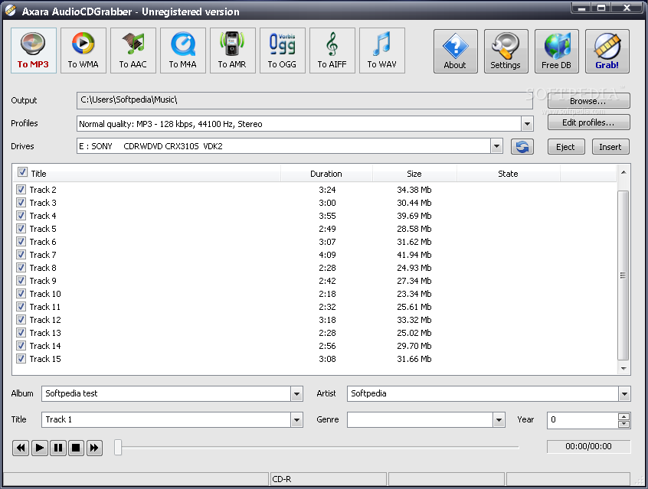648x489 pixels.
Task: Select the To WMA format icon
Action: click(x=83, y=51)
